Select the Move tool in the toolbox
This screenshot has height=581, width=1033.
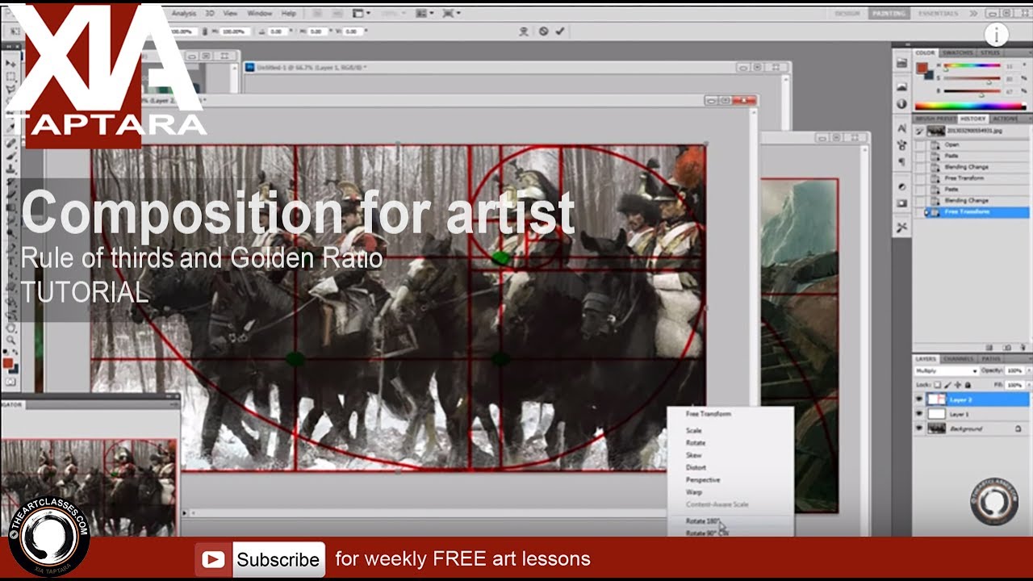11,63
